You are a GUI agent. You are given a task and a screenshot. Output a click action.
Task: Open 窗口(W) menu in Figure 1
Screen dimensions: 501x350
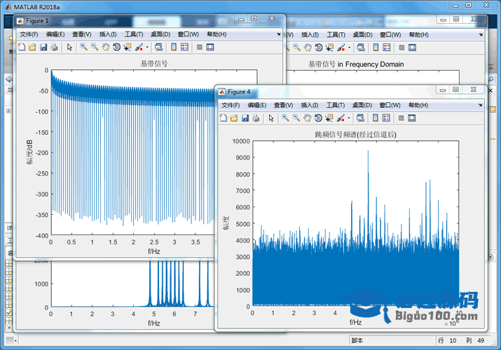[x=188, y=34]
